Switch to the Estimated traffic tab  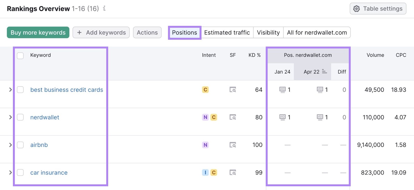tap(227, 33)
